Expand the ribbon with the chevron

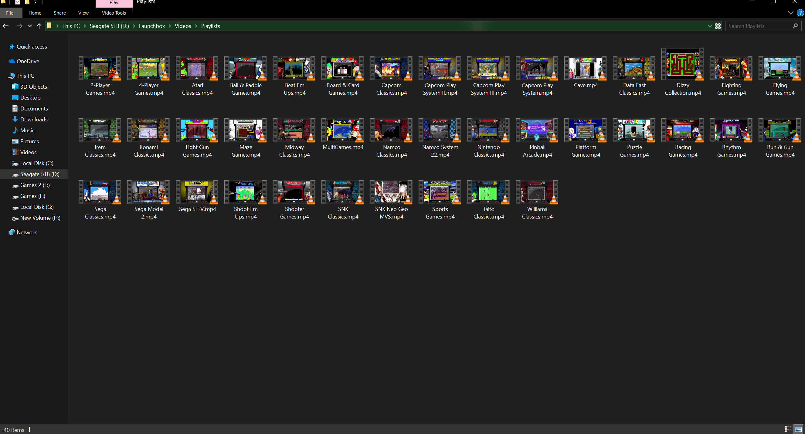pyautogui.click(x=790, y=13)
